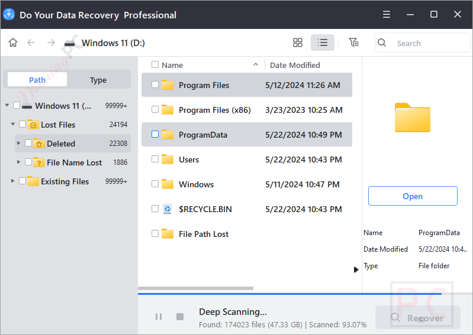
Task: Check the Deleted tree checkbox
Action: pos(28,143)
